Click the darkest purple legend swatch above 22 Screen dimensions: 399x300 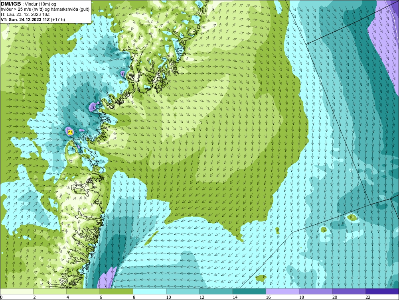pyautogui.click(x=382, y=291)
